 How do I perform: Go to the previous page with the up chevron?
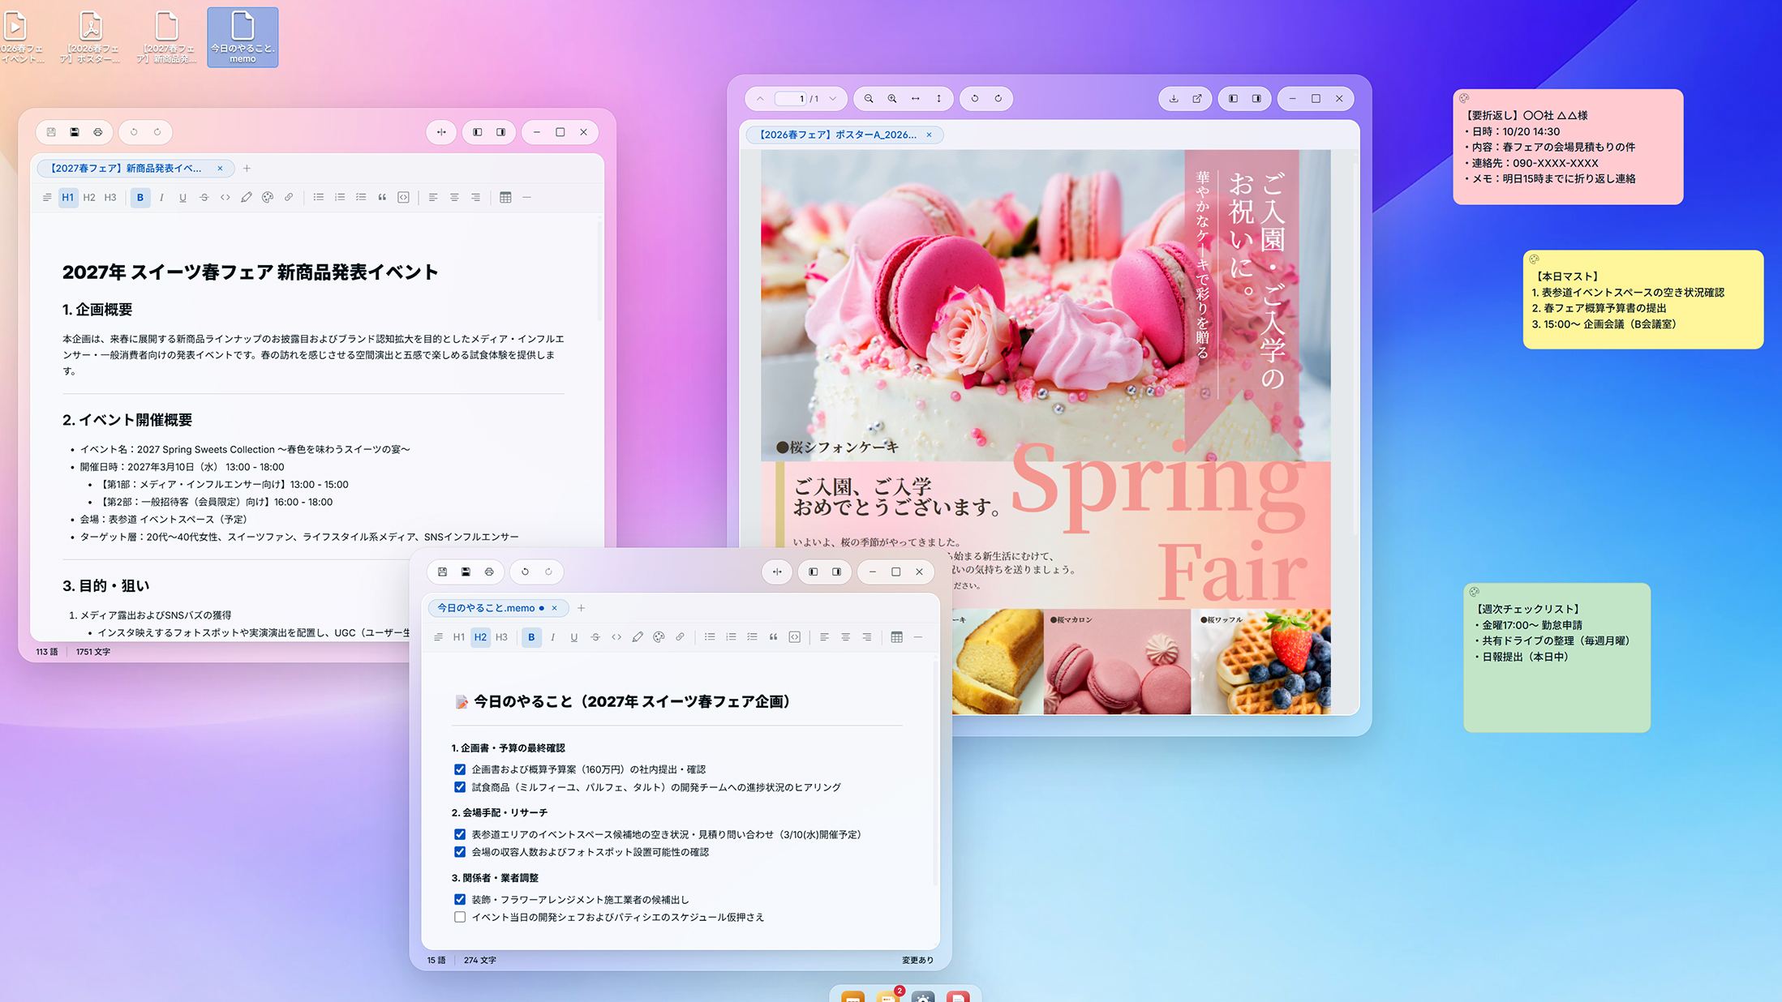[x=760, y=99]
